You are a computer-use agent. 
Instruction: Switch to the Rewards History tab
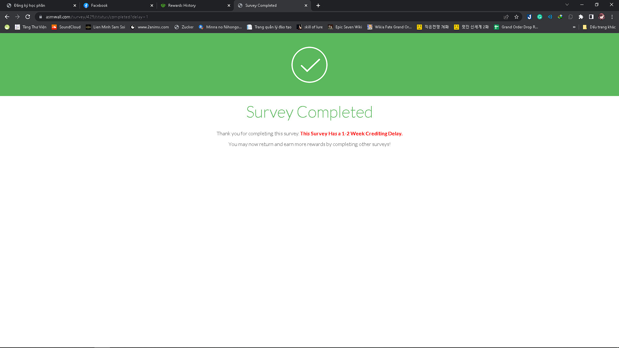click(182, 5)
